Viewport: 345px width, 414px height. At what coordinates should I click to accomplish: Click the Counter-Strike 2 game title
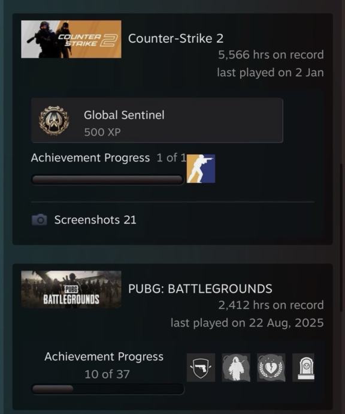click(x=176, y=38)
